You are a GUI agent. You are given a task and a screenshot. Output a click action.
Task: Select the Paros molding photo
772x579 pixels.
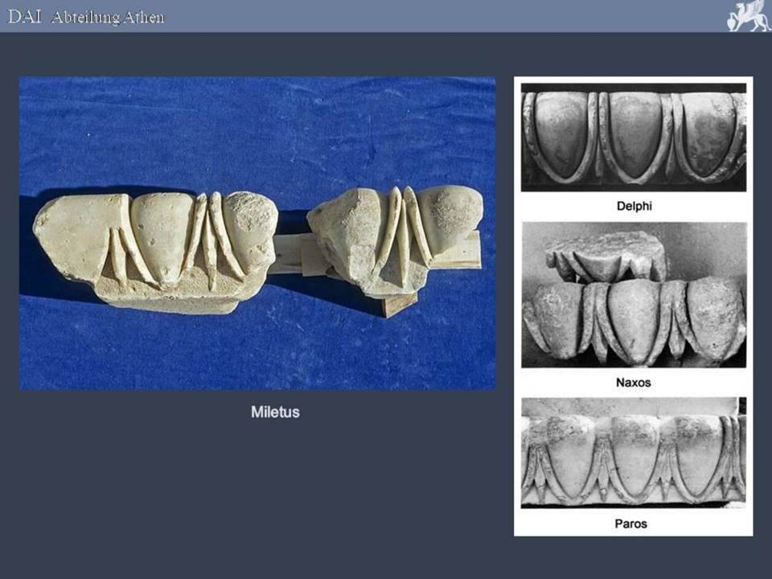634,453
